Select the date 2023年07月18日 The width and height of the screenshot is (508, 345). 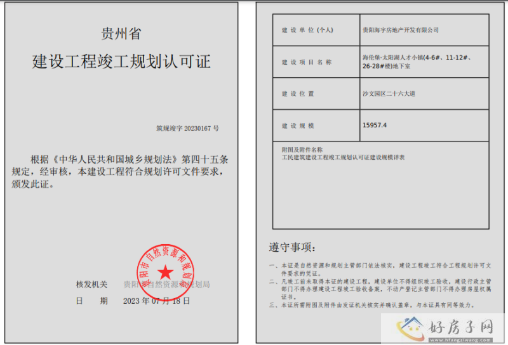coord(156,301)
